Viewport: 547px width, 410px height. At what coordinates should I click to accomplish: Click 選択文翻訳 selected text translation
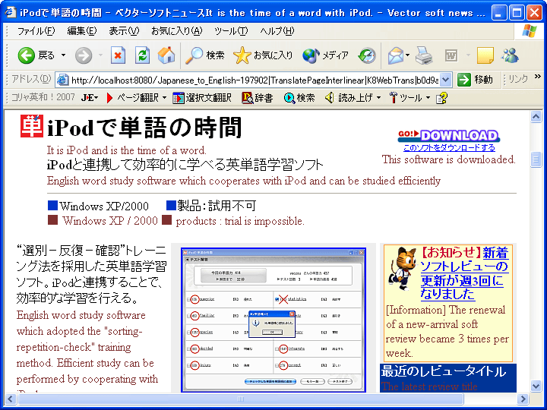point(202,98)
